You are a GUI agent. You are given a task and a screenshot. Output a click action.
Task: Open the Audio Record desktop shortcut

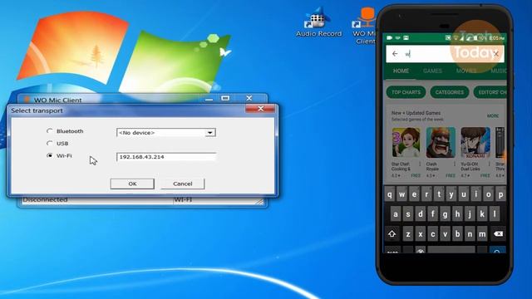coord(318,22)
